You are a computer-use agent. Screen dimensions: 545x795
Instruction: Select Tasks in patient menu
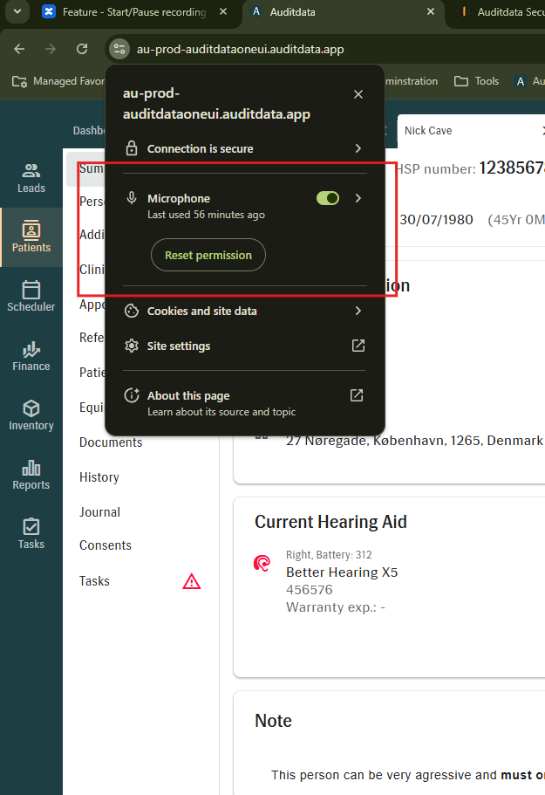point(94,581)
